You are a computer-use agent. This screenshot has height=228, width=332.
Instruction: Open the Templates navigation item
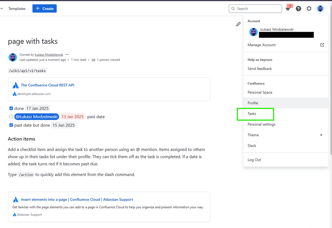tap(17, 9)
